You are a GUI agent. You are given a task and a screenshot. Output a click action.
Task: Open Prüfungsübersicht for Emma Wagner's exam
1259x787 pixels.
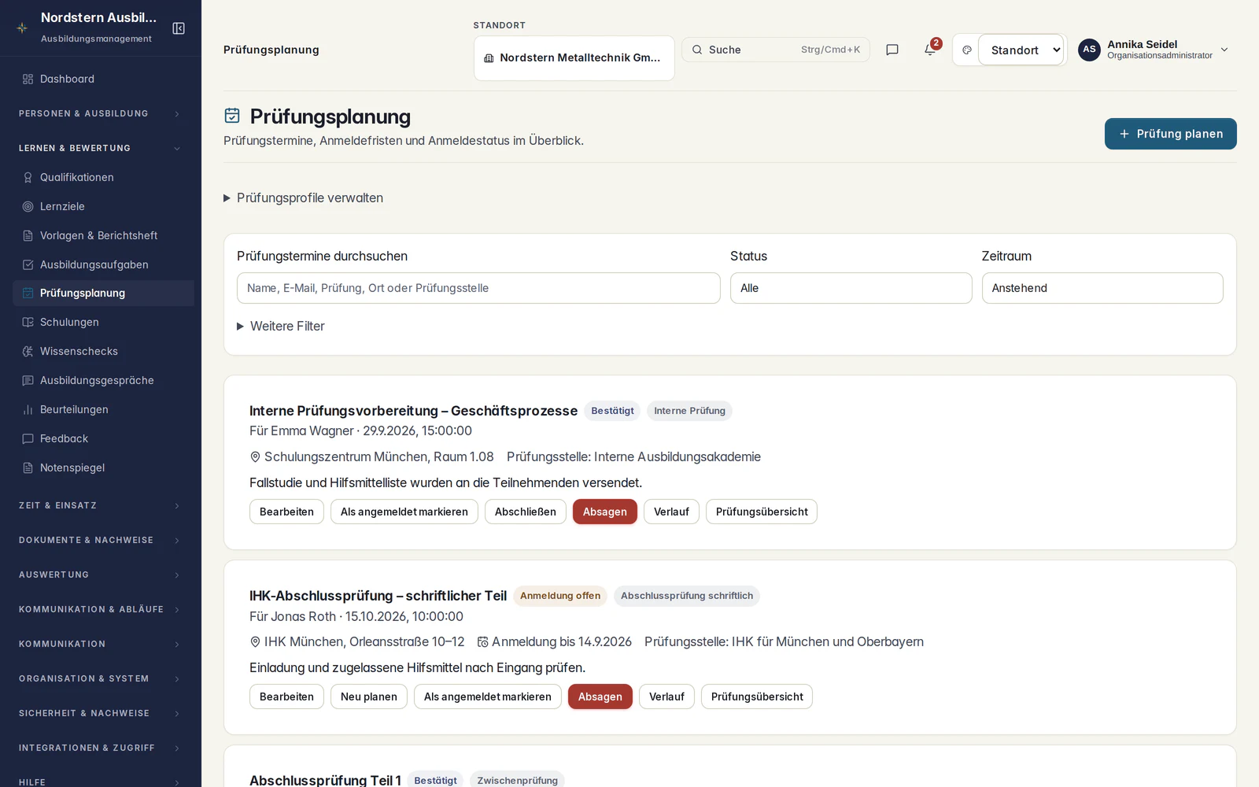[x=762, y=512]
